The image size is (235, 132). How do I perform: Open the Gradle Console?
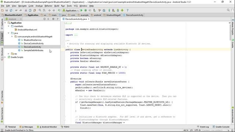[x=221, y=127]
